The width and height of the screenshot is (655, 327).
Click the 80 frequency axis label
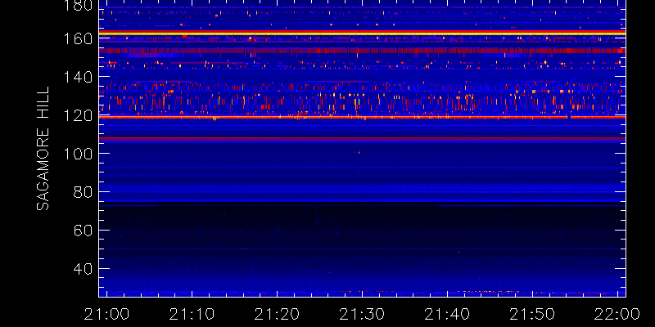click(84, 192)
